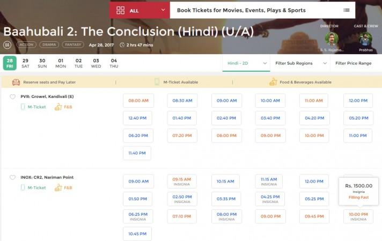The width and height of the screenshot is (382, 241).
Task: Click the DRAMA genre tag
Action: (49, 45)
